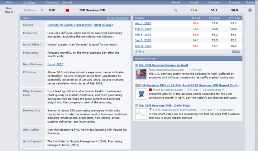258x151 pixels.
Task: Click the actual value 51.6
Action: tap(193, 10)
